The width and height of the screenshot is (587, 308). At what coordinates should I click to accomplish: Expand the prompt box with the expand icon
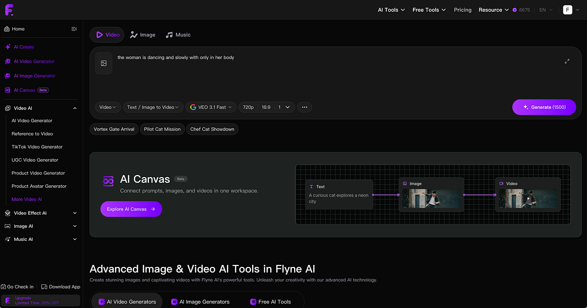pyautogui.click(x=567, y=62)
